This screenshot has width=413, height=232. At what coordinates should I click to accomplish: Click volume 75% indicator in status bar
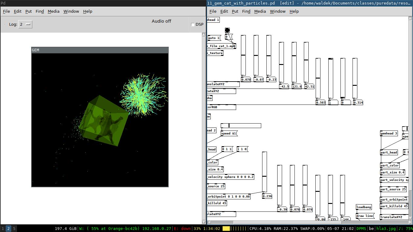click(x=406, y=229)
